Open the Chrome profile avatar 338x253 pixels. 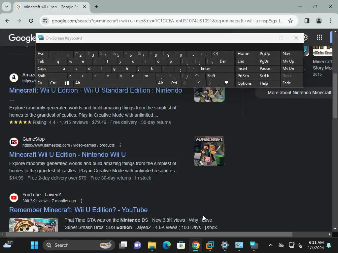coord(319,21)
